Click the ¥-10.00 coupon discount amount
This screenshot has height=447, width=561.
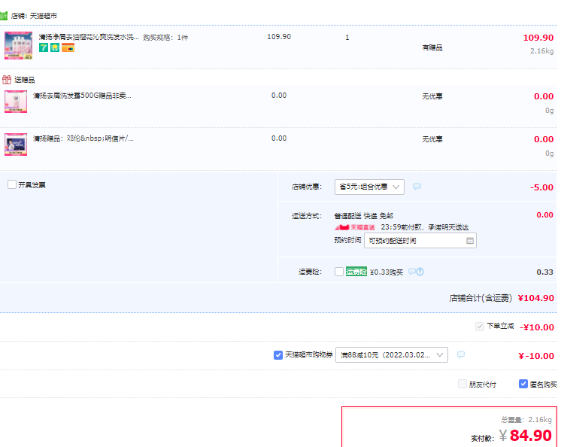coord(536,356)
